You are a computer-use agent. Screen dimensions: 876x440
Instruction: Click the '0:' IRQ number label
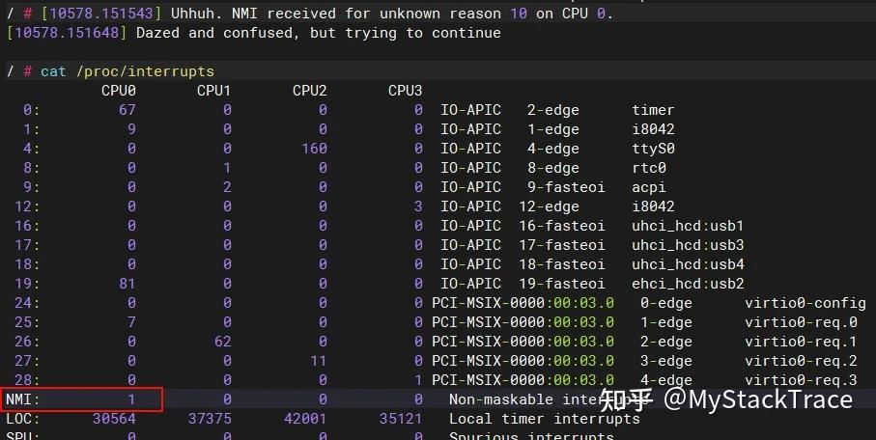coord(32,110)
